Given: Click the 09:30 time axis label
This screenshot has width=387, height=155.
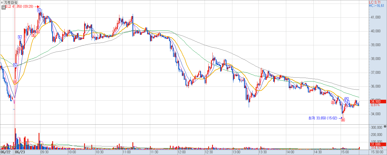Looking at the screenshot, I should click(x=45, y=152).
